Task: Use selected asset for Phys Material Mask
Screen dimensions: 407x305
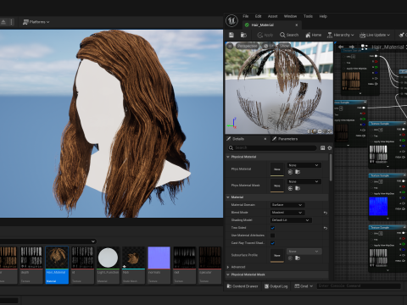Action: click(x=290, y=188)
